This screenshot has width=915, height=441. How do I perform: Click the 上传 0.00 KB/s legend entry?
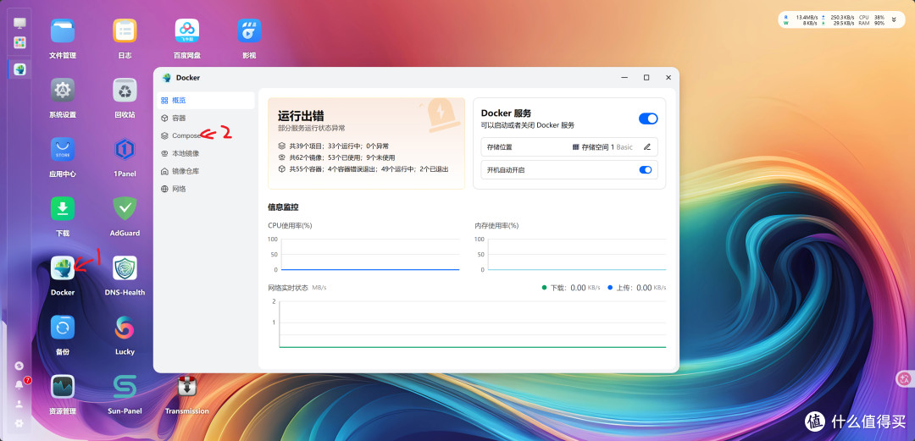[636, 288]
